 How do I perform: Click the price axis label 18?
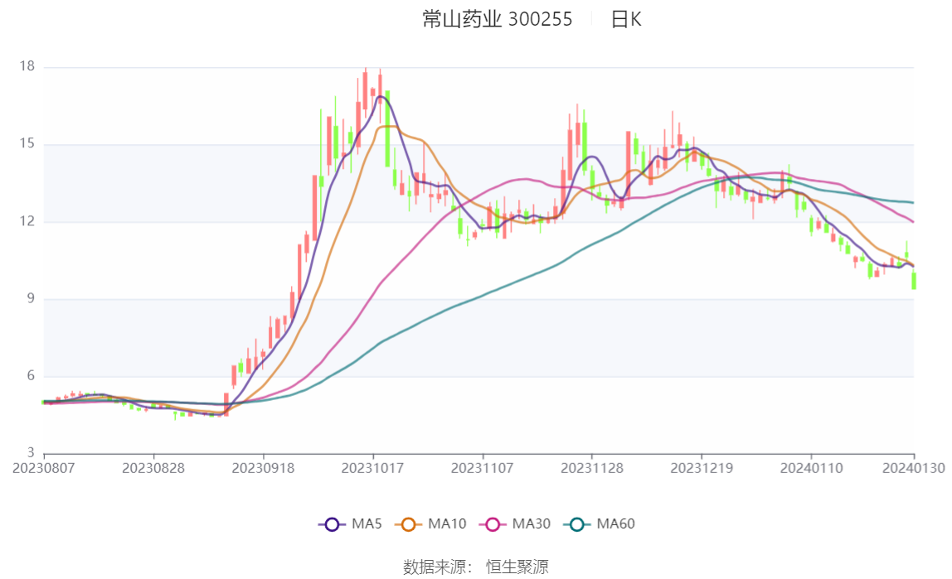[x=27, y=66]
